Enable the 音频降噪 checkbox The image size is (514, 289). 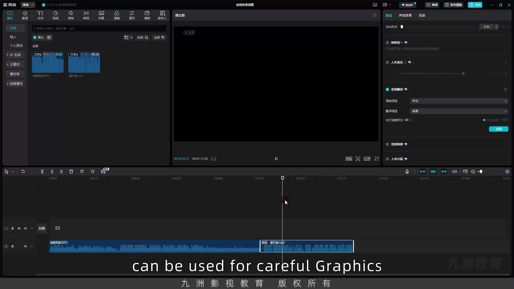point(387,144)
